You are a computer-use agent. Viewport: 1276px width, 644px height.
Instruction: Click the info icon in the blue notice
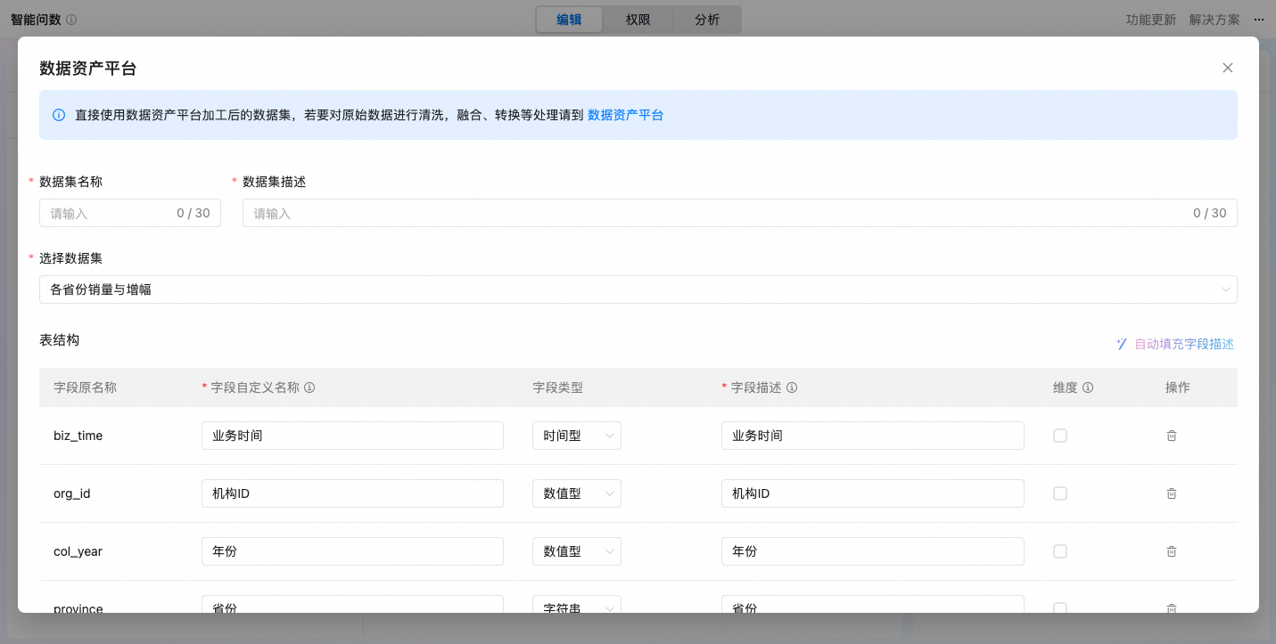pos(59,115)
